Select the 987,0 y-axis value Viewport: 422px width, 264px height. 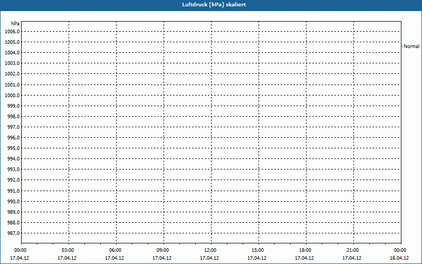(14, 233)
